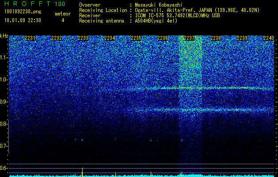Click the kHz axis unit label

coord(4,36)
